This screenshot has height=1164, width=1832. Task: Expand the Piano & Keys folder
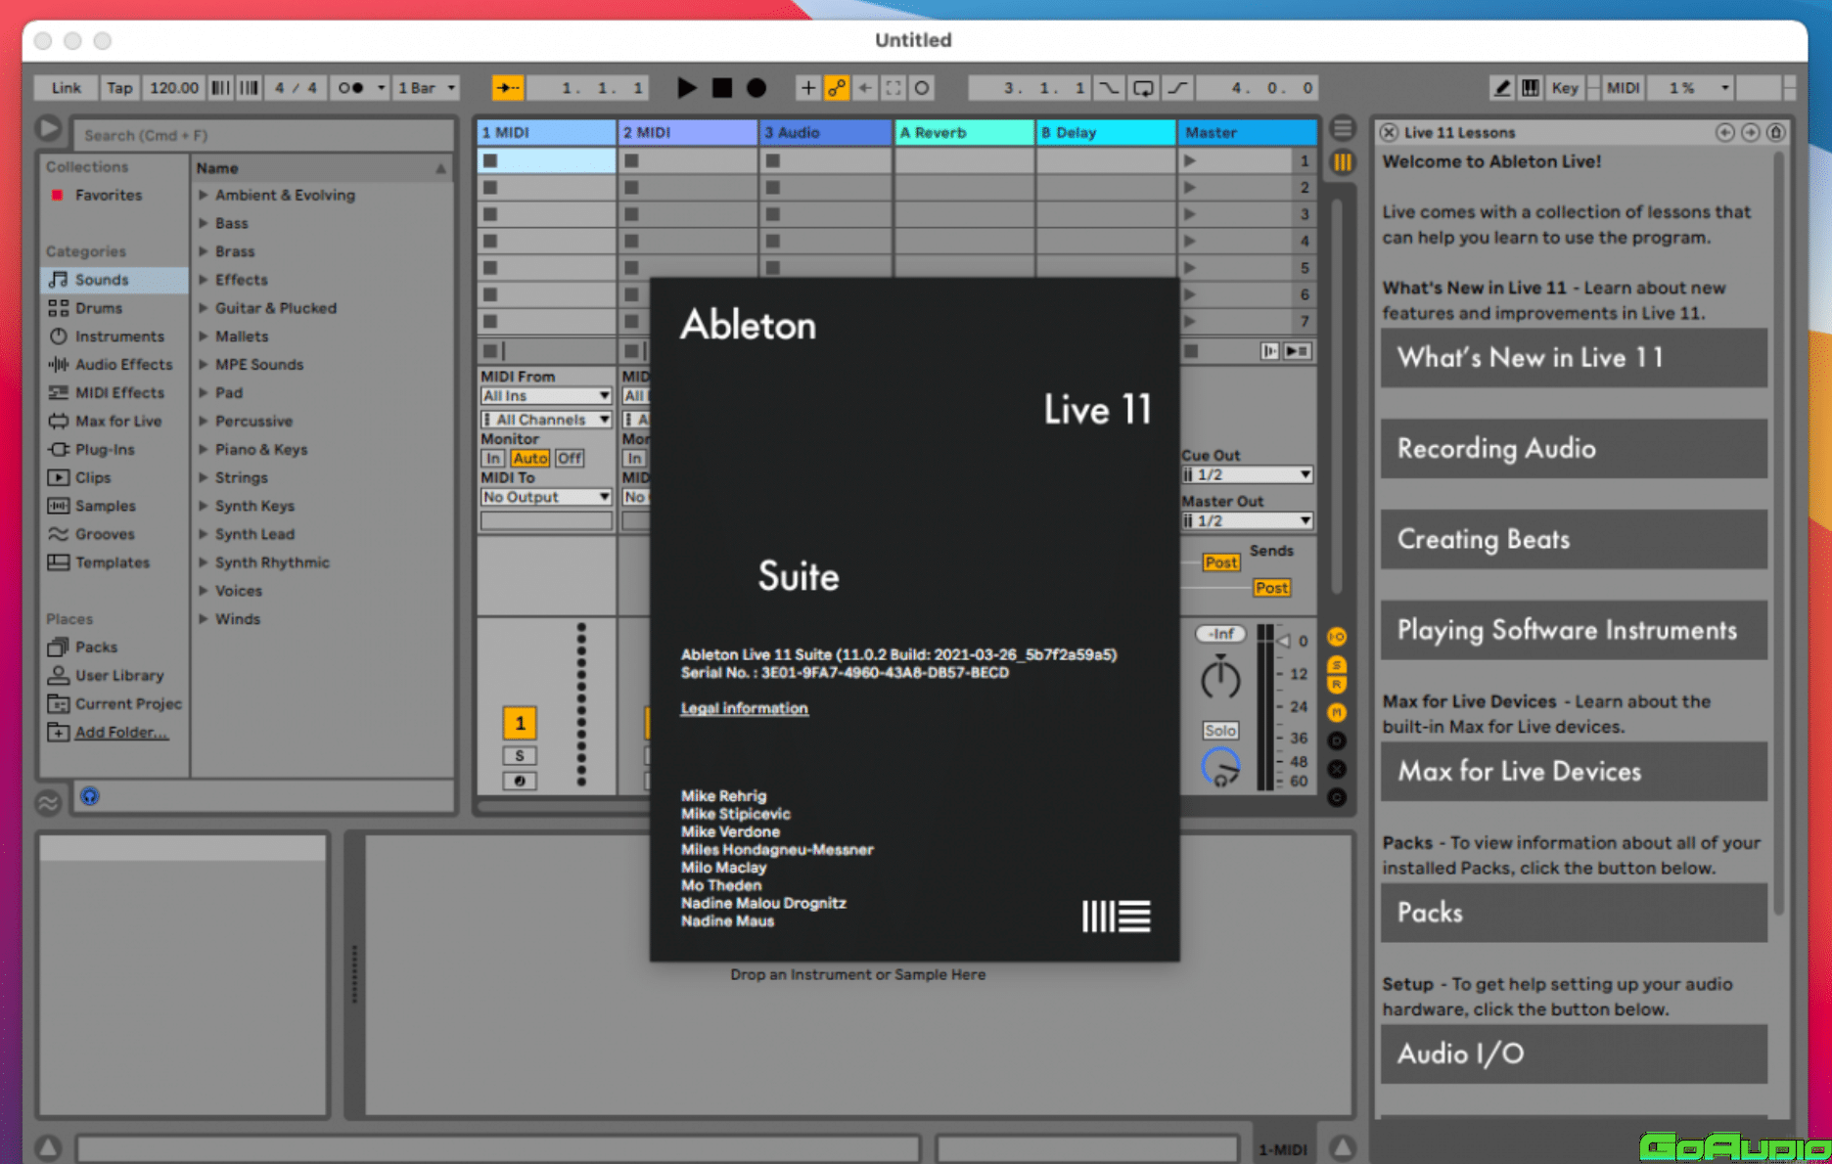pyautogui.click(x=204, y=450)
